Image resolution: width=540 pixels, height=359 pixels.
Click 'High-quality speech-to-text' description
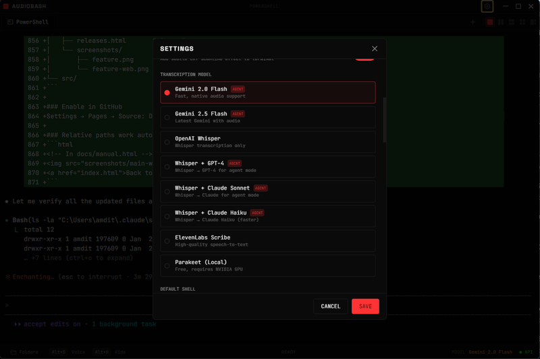click(211, 245)
